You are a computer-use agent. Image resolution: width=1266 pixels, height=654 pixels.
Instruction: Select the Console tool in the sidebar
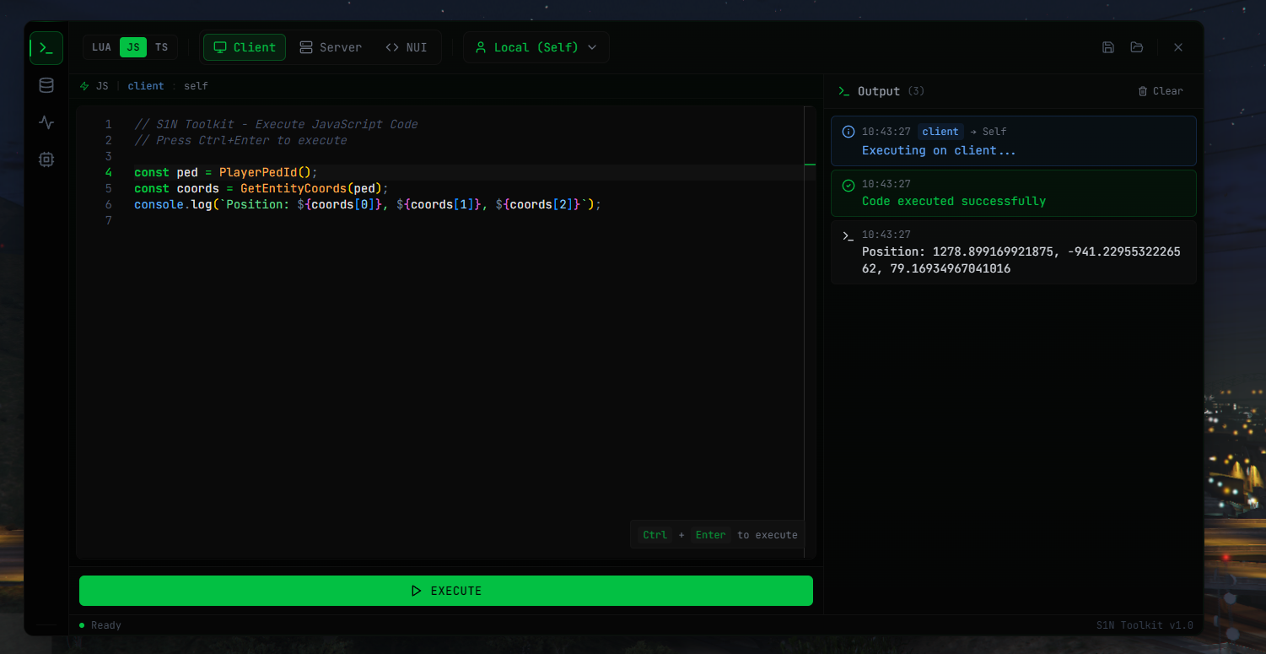pyautogui.click(x=46, y=48)
